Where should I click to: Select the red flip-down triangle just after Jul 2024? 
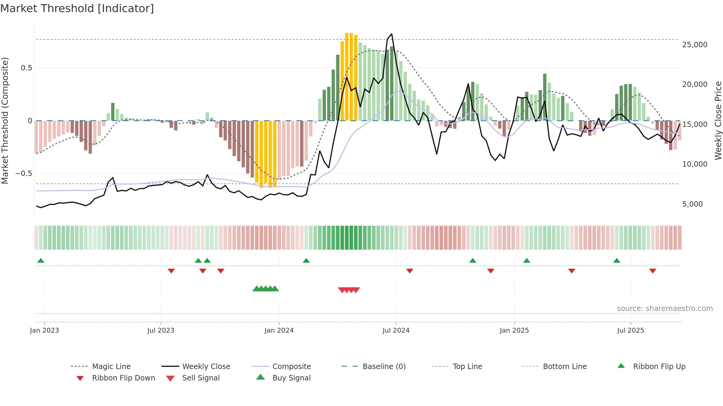tap(410, 271)
